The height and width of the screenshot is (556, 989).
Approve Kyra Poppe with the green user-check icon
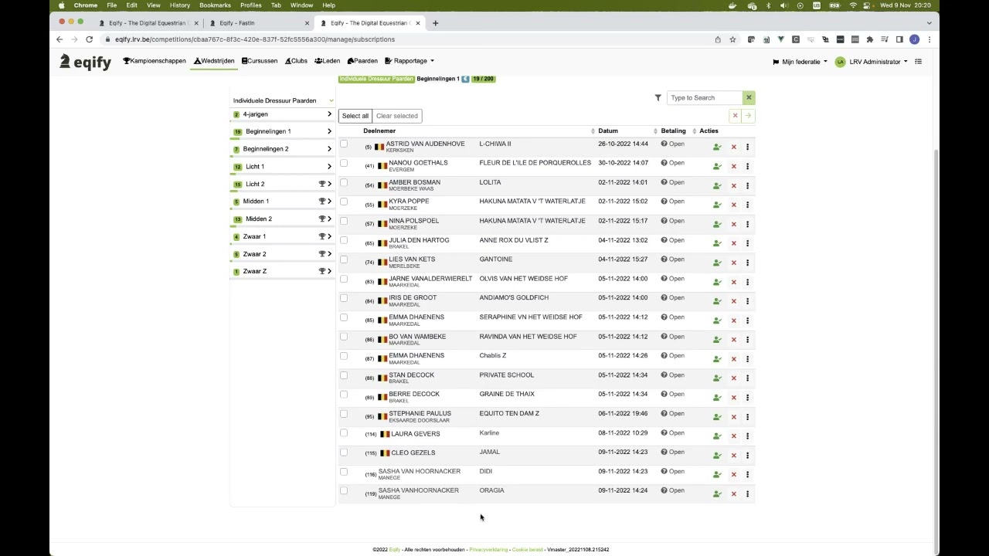click(717, 205)
